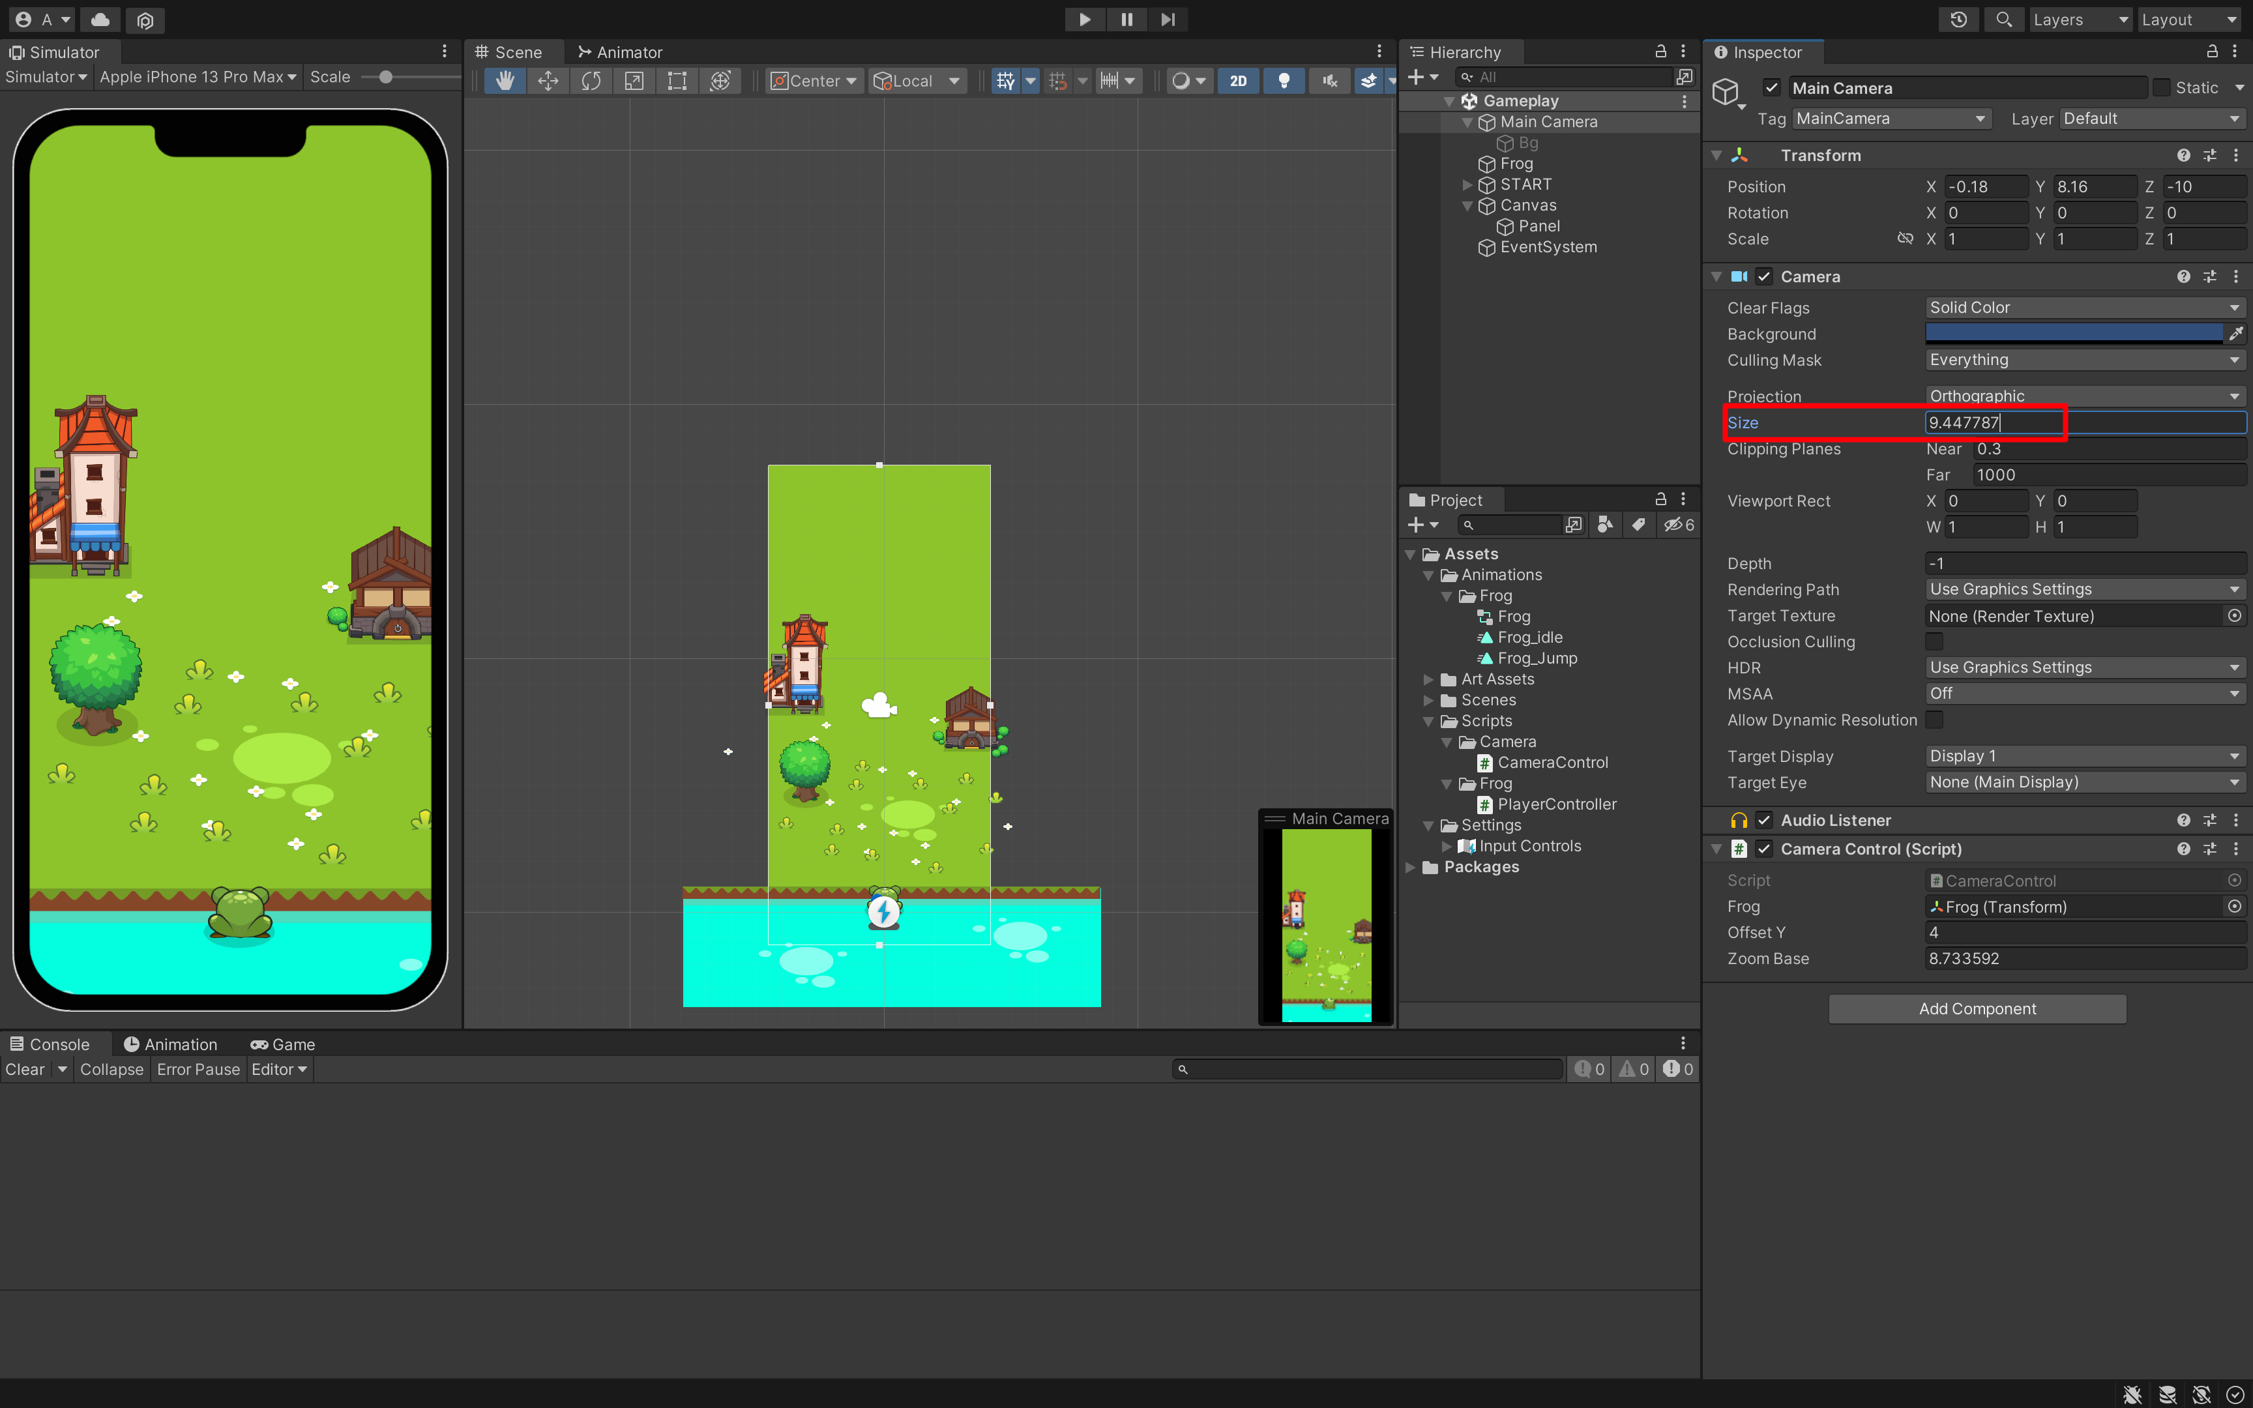The height and width of the screenshot is (1408, 2253).
Task: Toggle grid visibility icon in Scene
Action: click(x=1005, y=81)
